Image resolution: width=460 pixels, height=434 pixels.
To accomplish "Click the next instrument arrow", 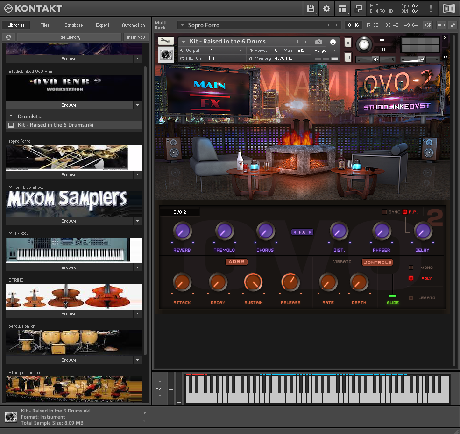I will coord(306,42).
